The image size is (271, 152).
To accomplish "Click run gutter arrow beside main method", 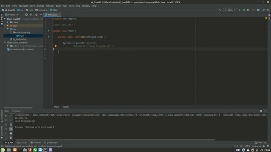I will click(49, 37).
